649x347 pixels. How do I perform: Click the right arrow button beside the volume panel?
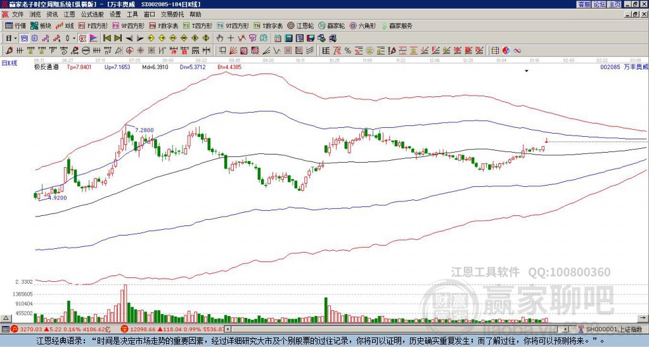[643, 318]
